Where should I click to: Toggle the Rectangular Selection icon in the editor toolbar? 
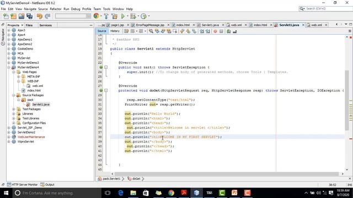click(175, 31)
